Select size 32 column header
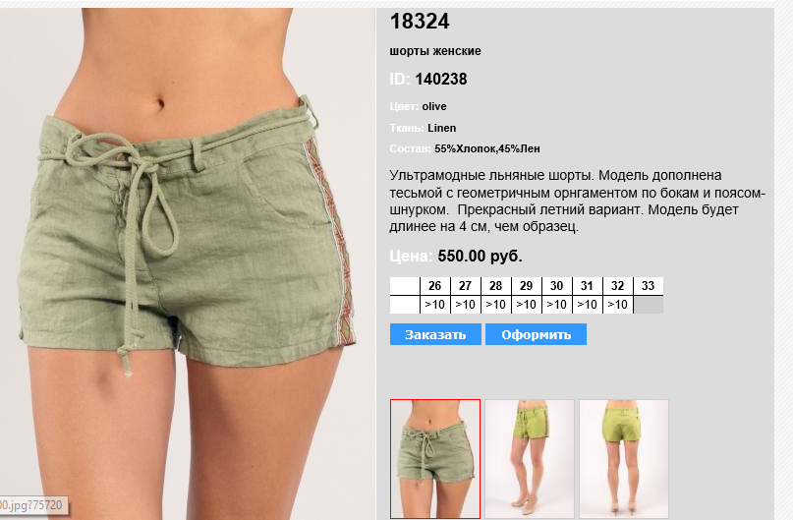Image resolution: width=793 pixels, height=520 pixels. (x=617, y=286)
